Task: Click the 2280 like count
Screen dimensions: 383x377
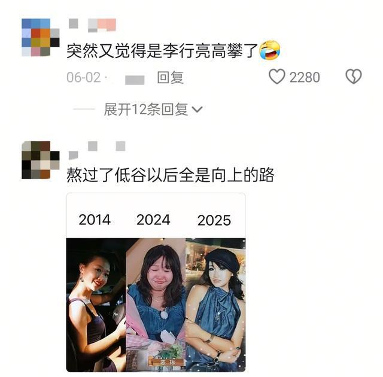Action: [305, 77]
